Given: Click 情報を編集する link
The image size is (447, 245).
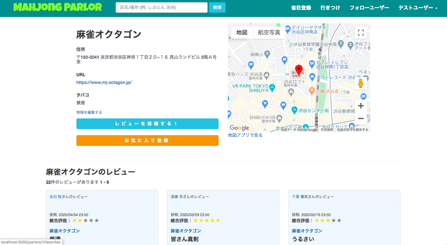Looking at the screenshot, I should point(89,112).
